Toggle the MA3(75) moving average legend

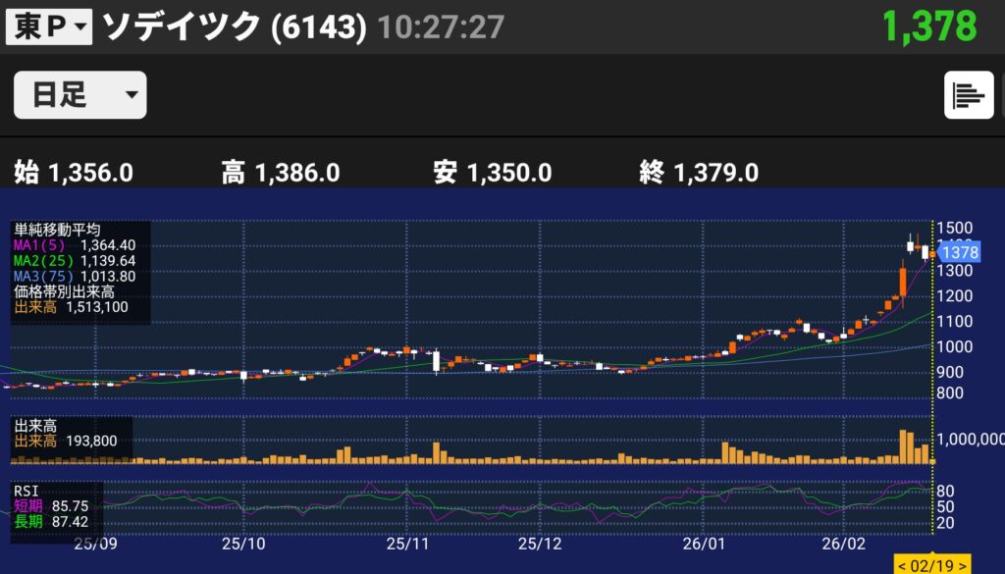pyautogui.click(x=74, y=276)
